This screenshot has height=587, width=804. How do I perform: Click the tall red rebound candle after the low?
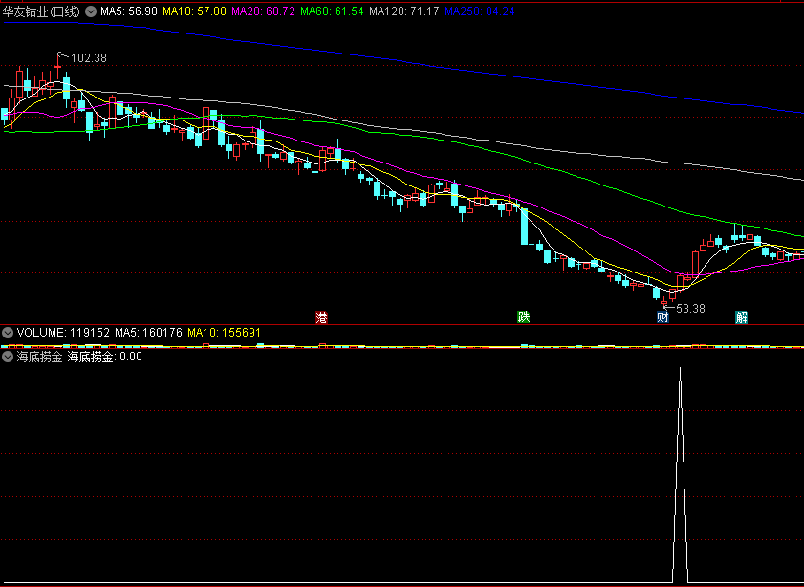pyautogui.click(x=695, y=264)
